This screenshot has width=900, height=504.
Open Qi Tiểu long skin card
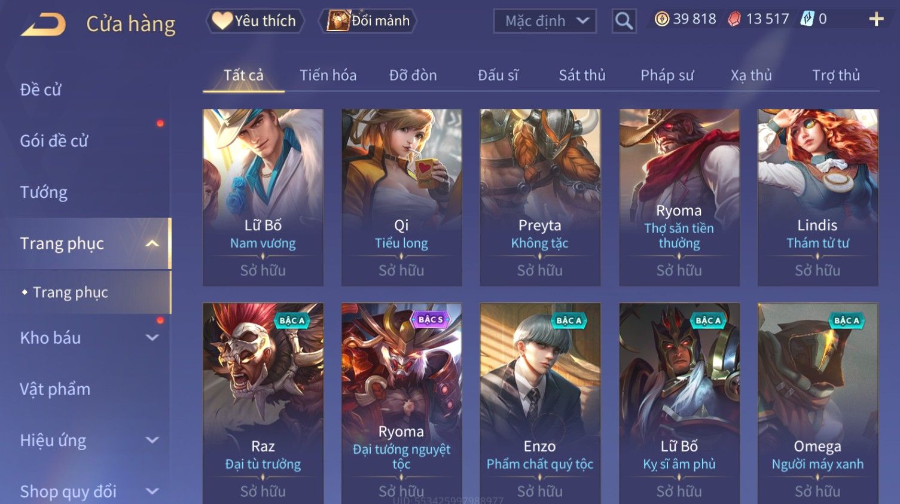tap(401, 197)
